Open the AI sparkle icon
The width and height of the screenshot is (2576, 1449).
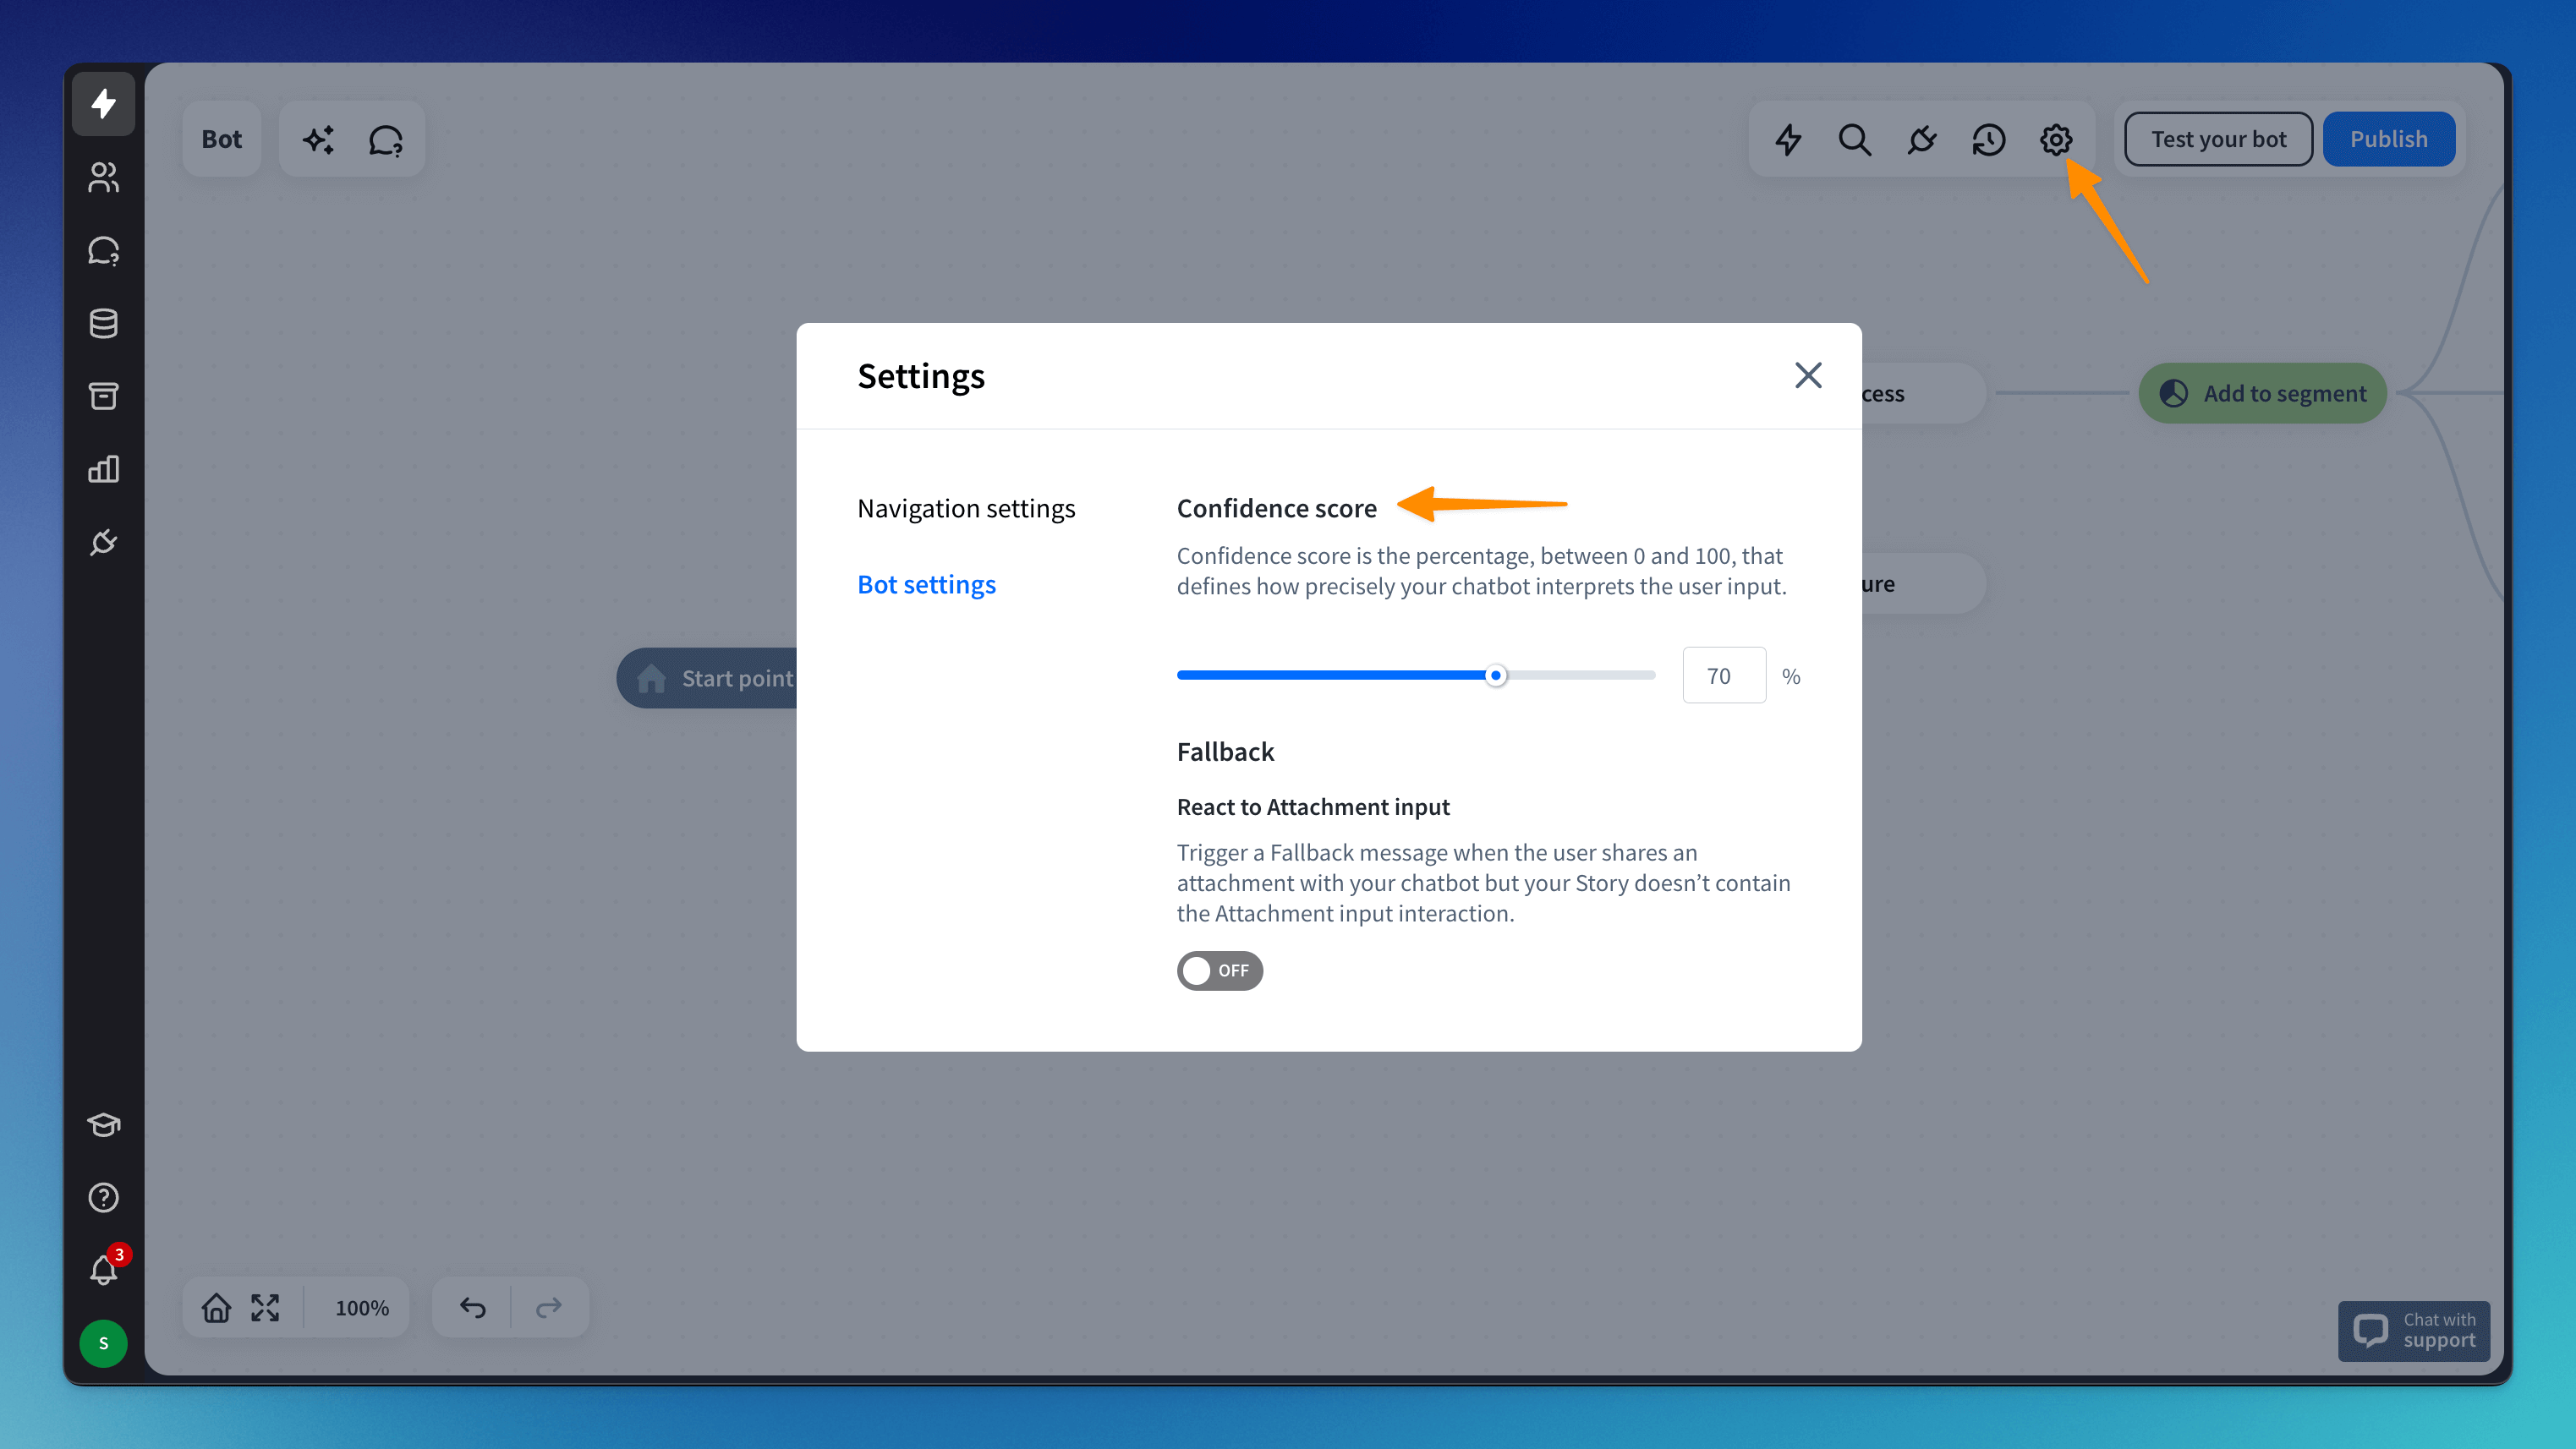pos(319,139)
